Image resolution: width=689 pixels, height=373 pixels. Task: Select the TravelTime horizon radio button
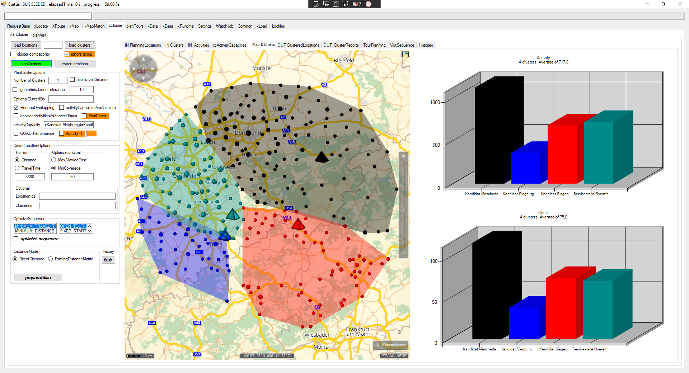click(17, 168)
